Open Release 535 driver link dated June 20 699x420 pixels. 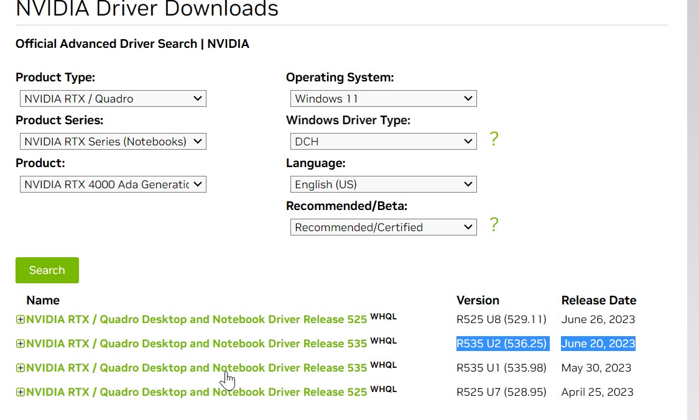click(x=197, y=344)
